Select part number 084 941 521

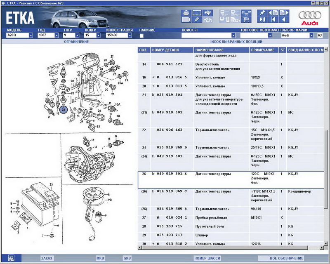point(170,64)
